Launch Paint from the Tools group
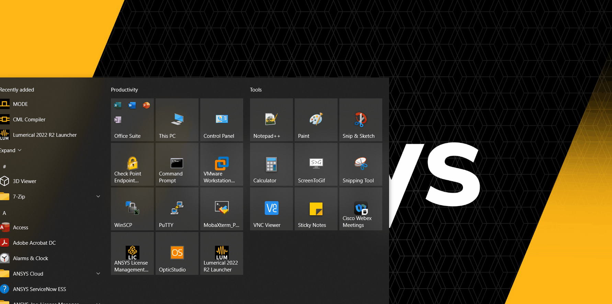 click(x=316, y=120)
